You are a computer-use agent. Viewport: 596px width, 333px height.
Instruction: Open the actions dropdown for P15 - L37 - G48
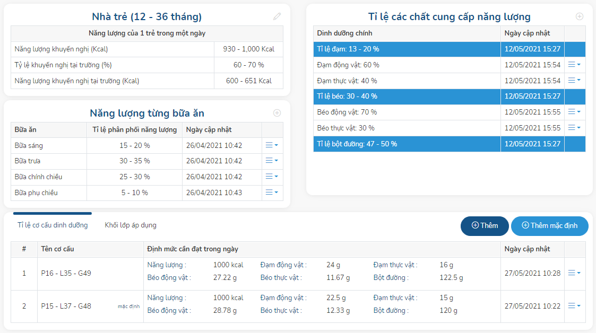click(x=574, y=305)
